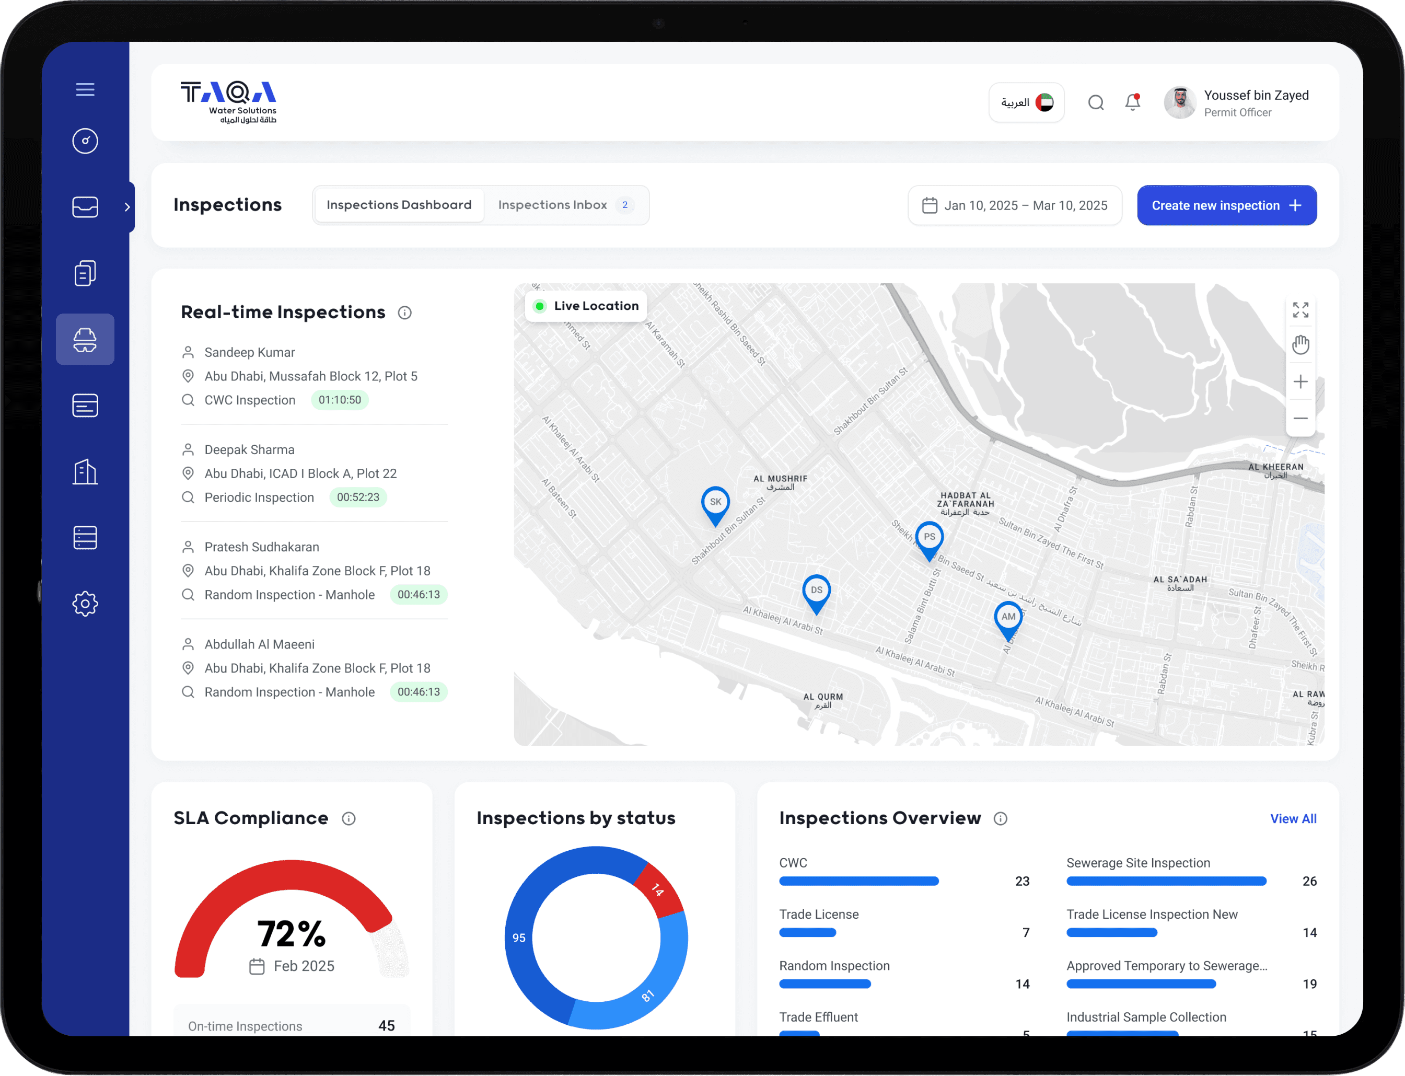Open the hamburger menu in sidebar
The image size is (1405, 1076).
(85, 89)
